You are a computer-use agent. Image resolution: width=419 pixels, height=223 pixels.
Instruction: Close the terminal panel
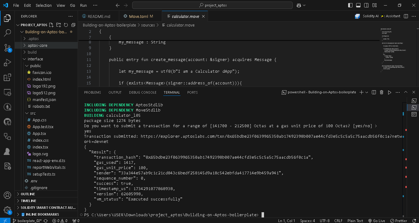click(414, 92)
